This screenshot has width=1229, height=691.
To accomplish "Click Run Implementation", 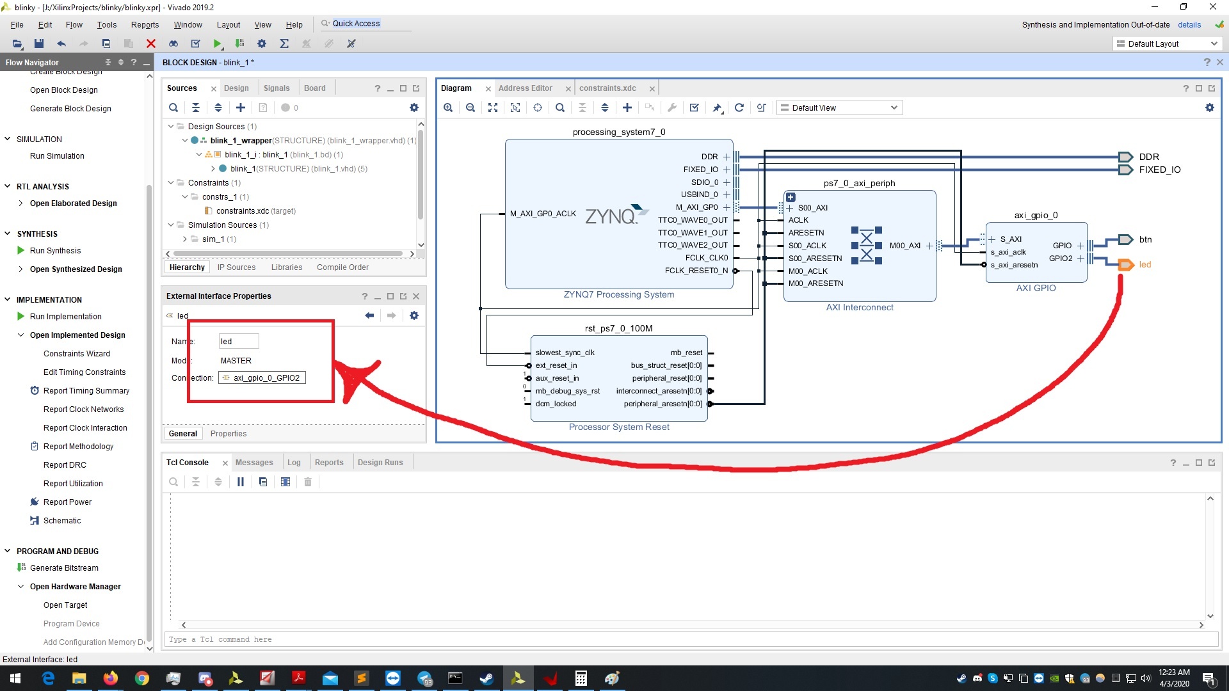I will (x=65, y=317).
